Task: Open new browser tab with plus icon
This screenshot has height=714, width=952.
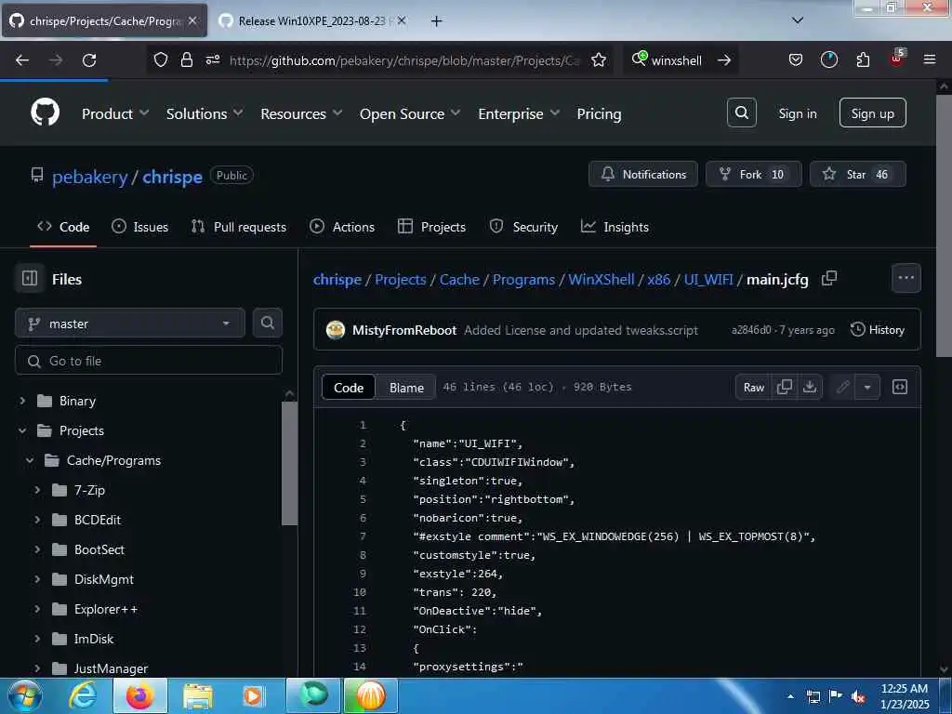Action: (x=436, y=21)
